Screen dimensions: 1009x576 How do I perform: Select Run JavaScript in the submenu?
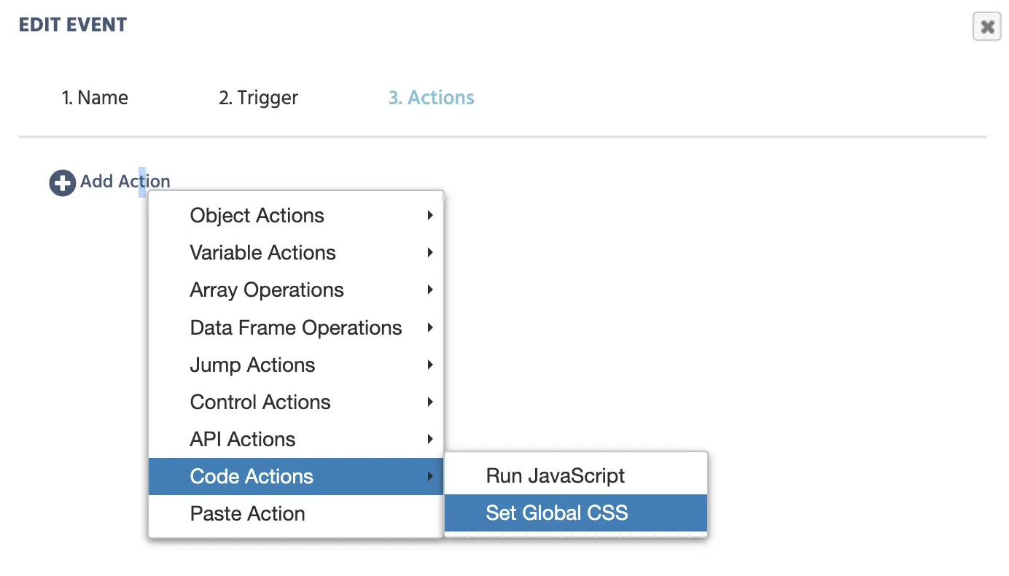coord(556,476)
